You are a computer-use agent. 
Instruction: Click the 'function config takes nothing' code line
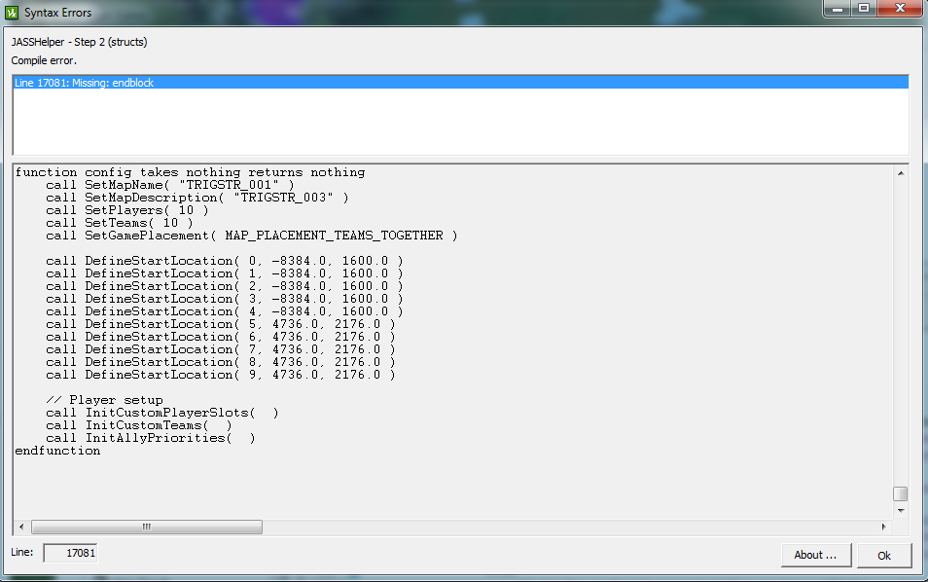click(x=190, y=172)
